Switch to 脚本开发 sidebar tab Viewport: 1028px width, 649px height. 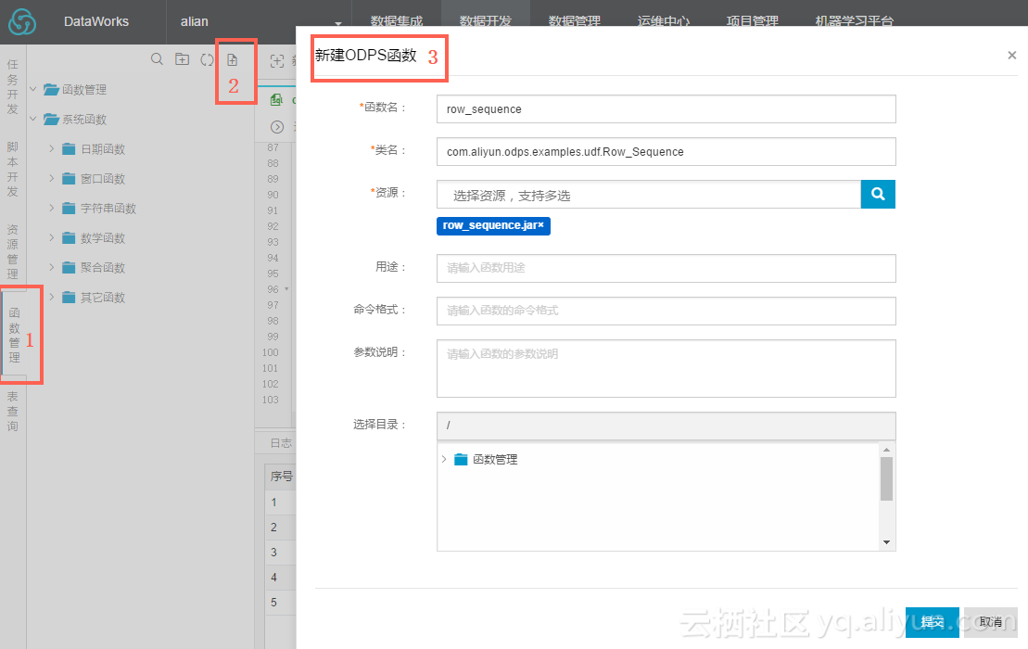coord(12,169)
